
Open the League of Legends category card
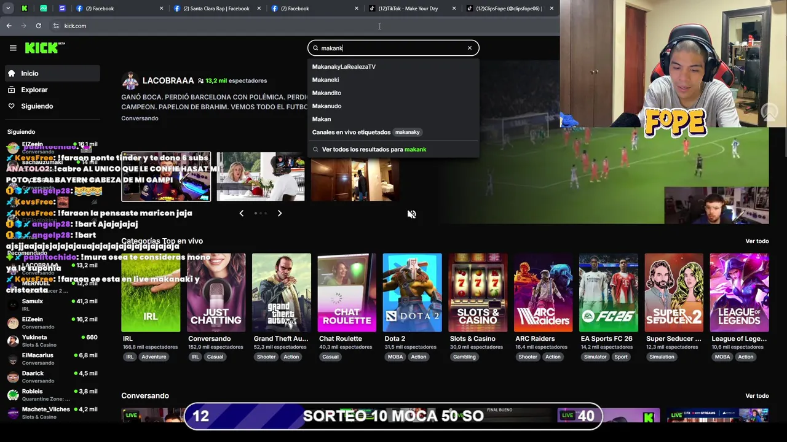[x=739, y=293]
